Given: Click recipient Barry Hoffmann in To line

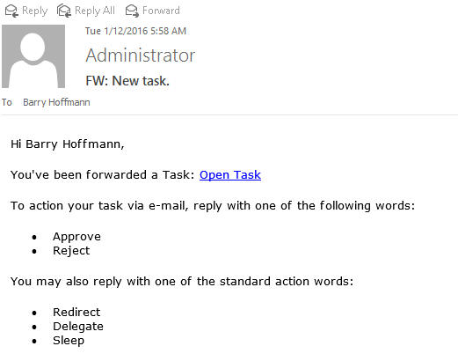Looking at the screenshot, I should pyautogui.click(x=56, y=102).
